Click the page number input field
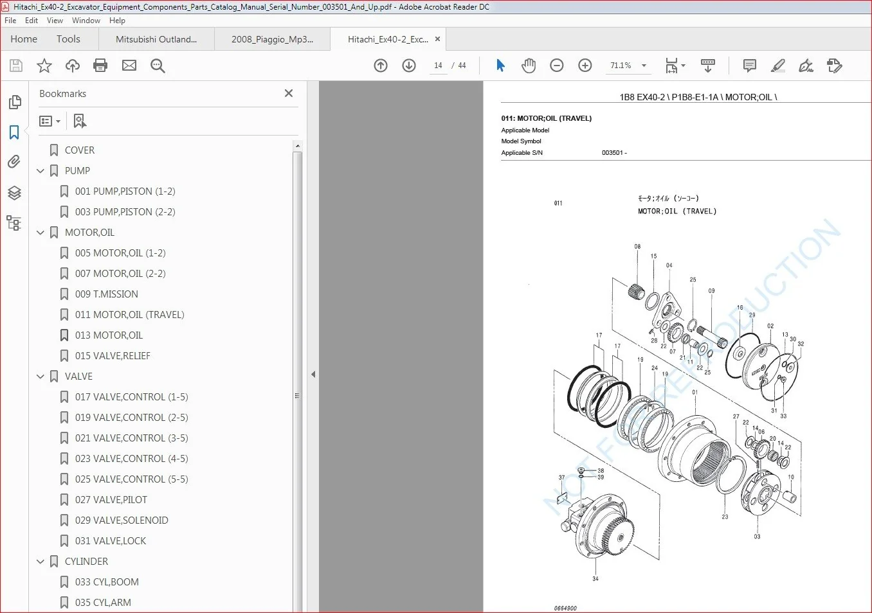872x613 pixels. (438, 66)
